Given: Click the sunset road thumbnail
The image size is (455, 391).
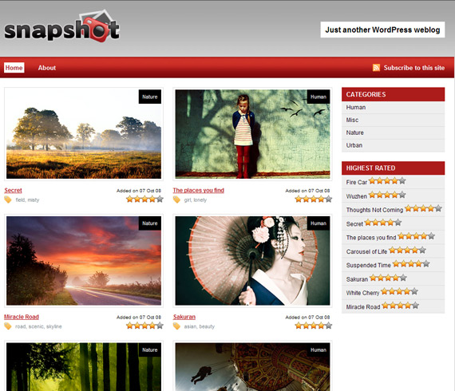Looking at the screenshot, I should [84, 260].
